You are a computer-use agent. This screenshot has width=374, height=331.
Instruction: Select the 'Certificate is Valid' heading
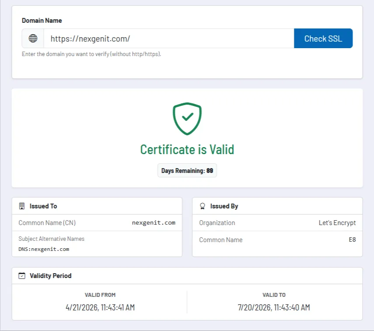[187, 150]
